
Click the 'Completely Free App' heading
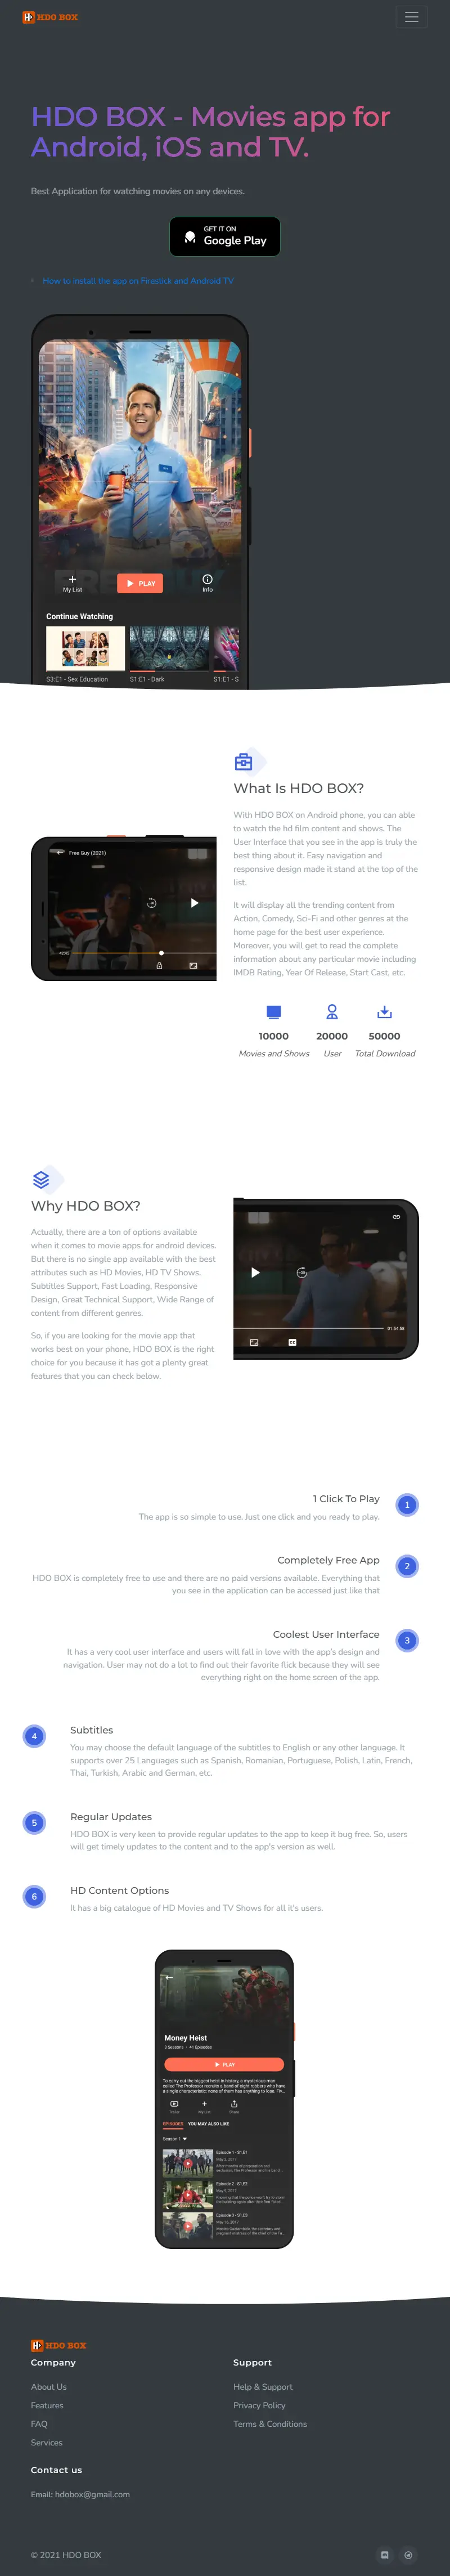click(x=328, y=1560)
